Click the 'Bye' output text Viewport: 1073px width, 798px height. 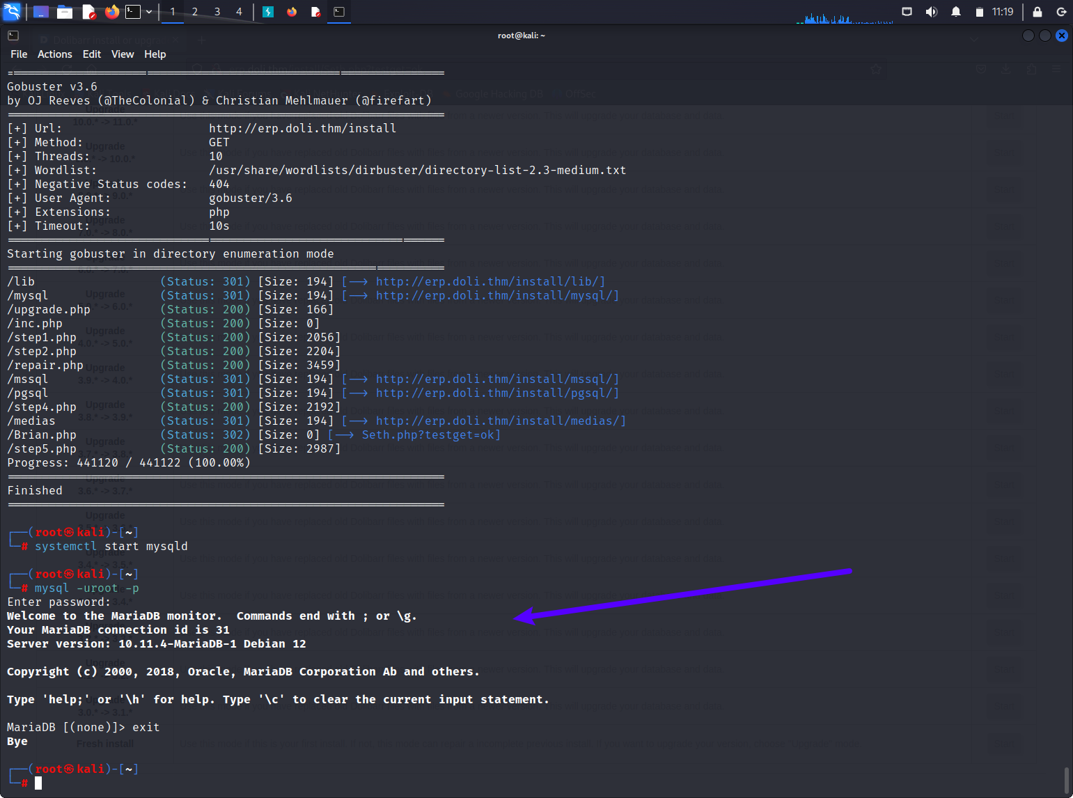(17, 742)
